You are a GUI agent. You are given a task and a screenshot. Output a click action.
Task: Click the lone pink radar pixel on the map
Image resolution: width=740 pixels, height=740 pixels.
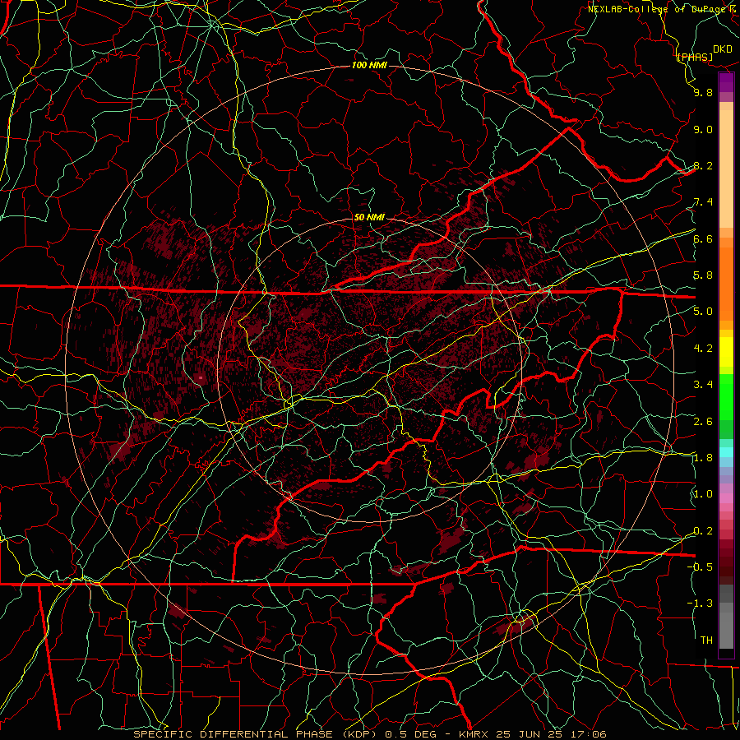201,377
